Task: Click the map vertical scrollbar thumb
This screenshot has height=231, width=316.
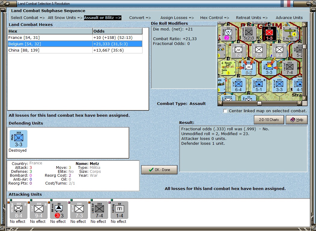Action: pyautogui.click(x=305, y=46)
